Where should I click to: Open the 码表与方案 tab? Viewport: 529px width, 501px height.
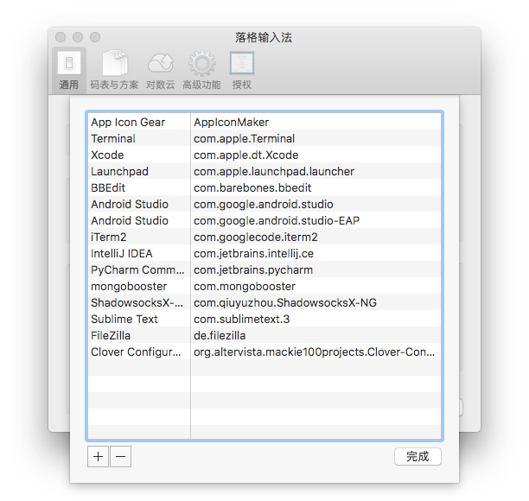click(114, 71)
